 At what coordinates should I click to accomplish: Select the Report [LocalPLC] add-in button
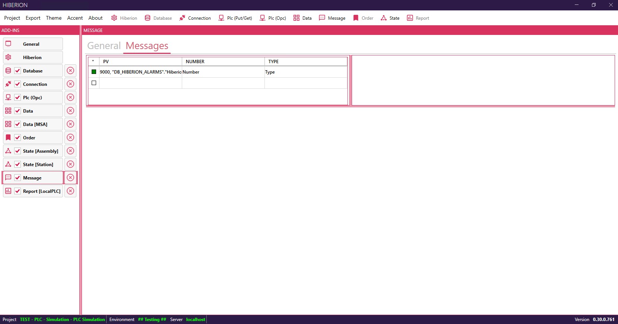33,191
